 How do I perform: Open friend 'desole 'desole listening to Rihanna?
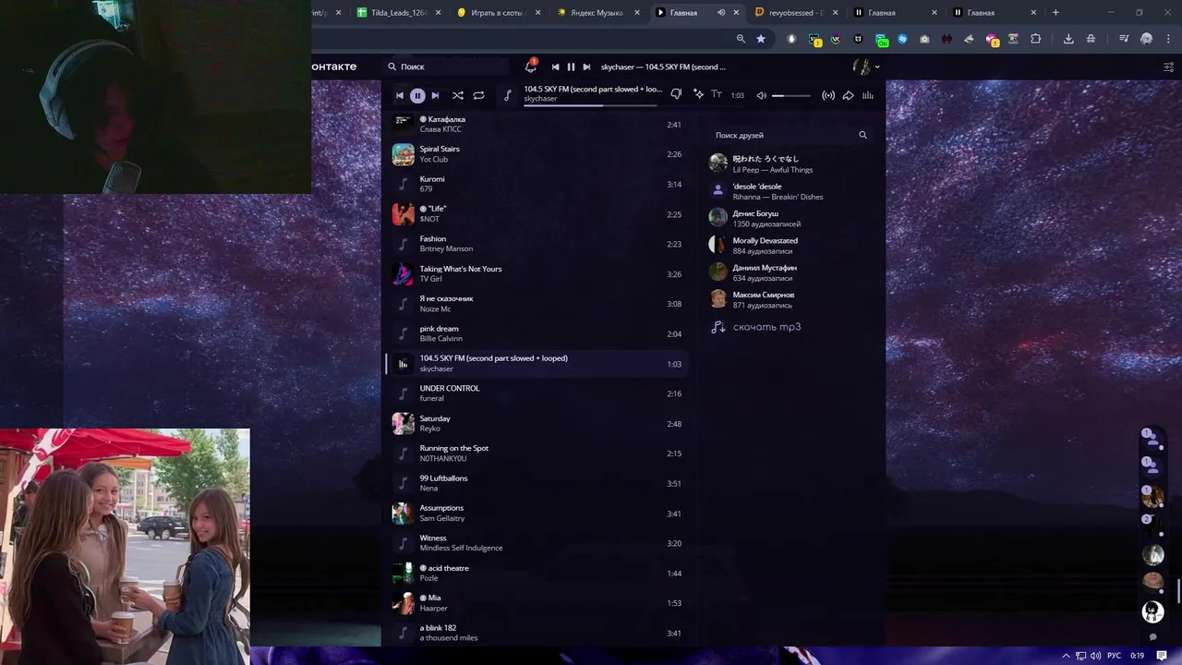790,191
